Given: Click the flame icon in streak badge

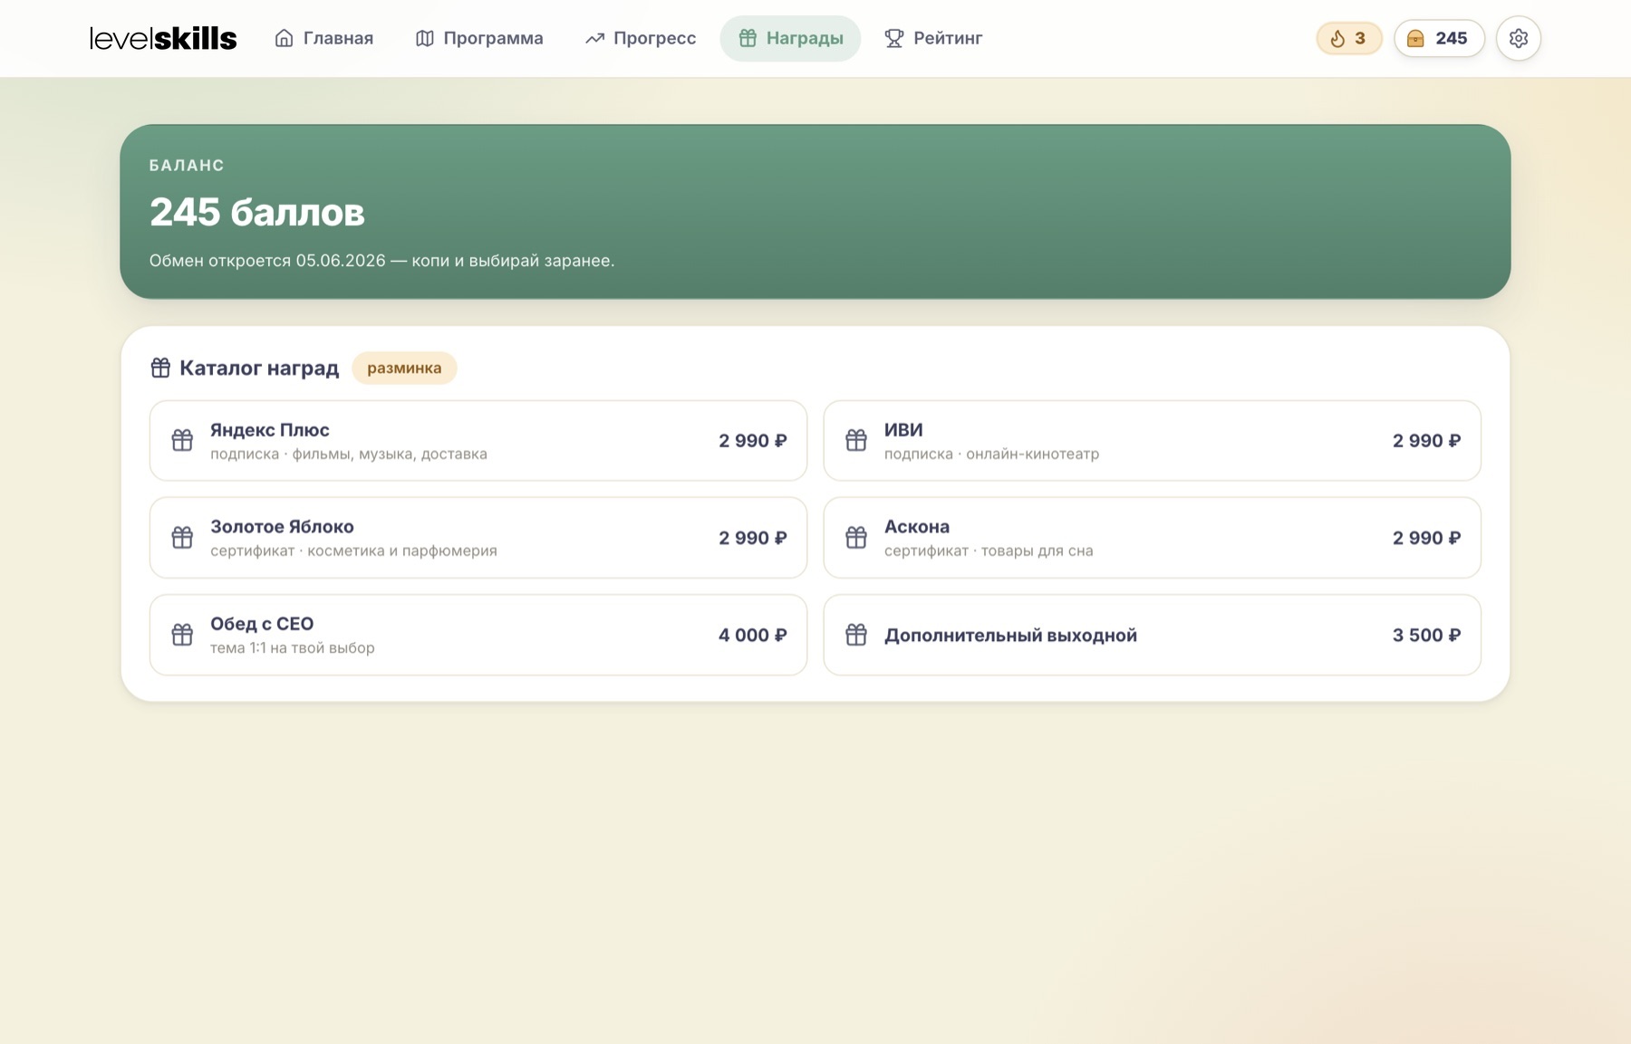Looking at the screenshot, I should click(x=1337, y=38).
